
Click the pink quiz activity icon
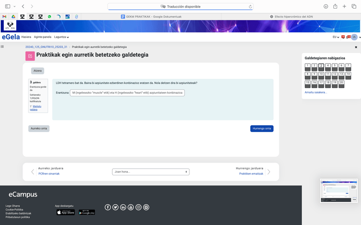pyautogui.click(x=30, y=56)
